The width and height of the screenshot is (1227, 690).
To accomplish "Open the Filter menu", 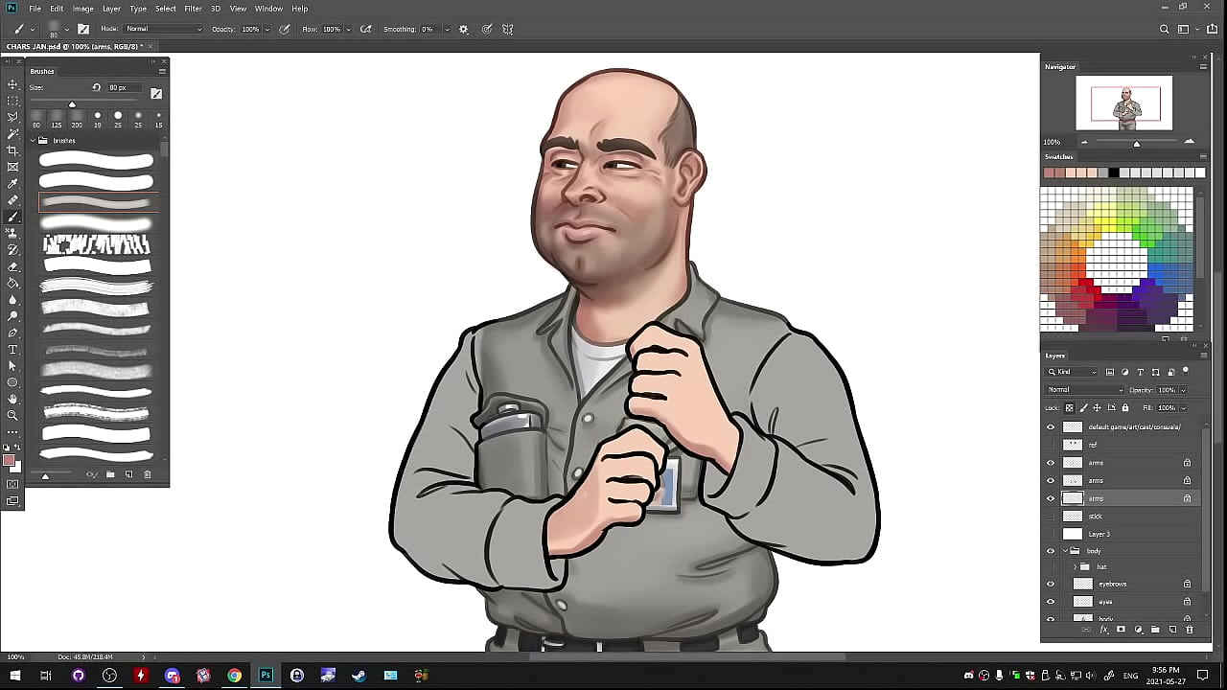I will coord(193,9).
